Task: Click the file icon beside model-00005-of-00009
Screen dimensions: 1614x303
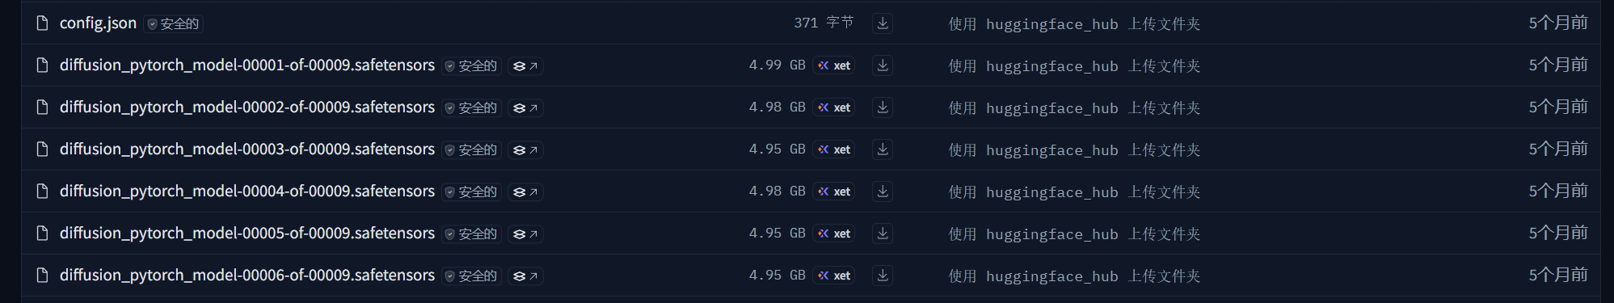Action: (42, 234)
